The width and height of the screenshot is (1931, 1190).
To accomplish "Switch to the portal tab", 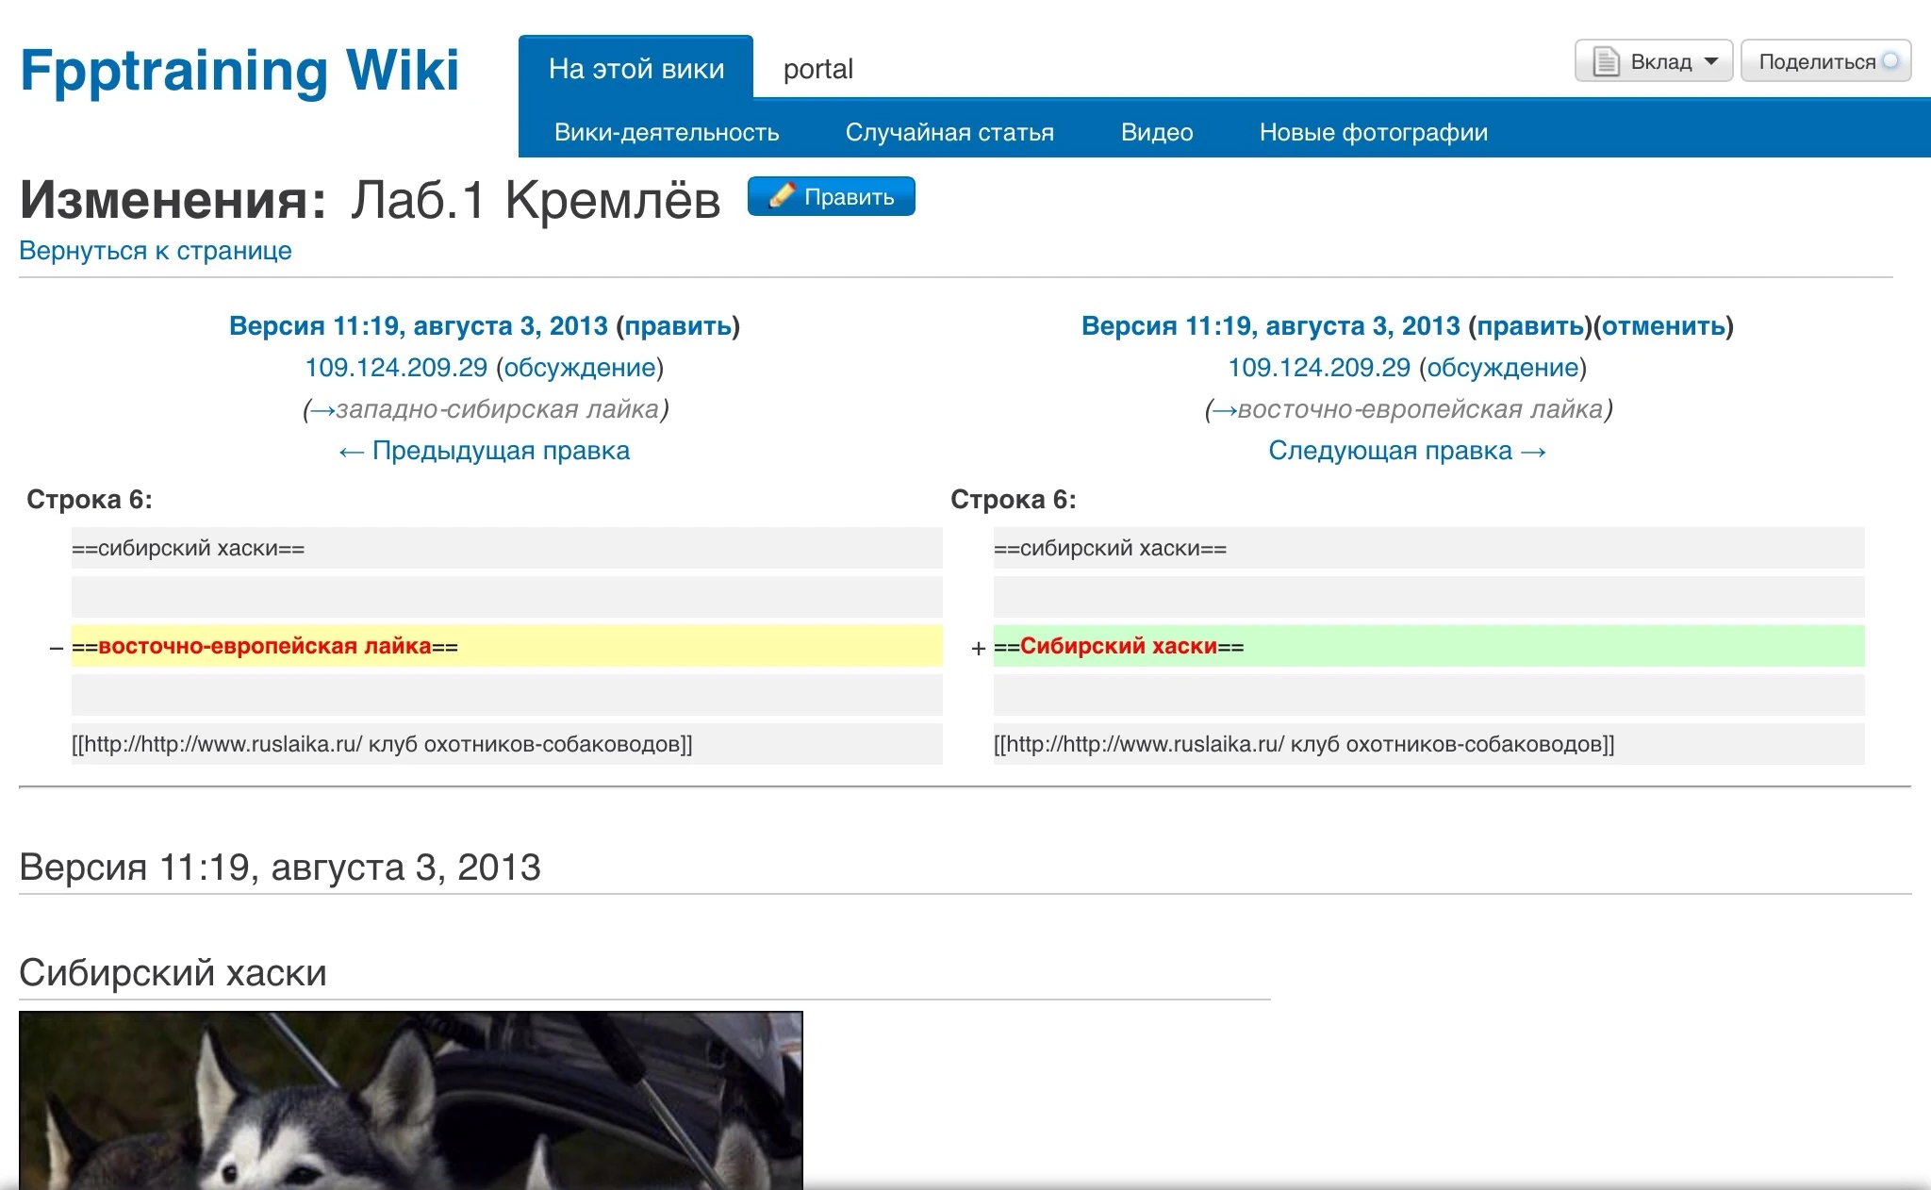I will 817,69.
